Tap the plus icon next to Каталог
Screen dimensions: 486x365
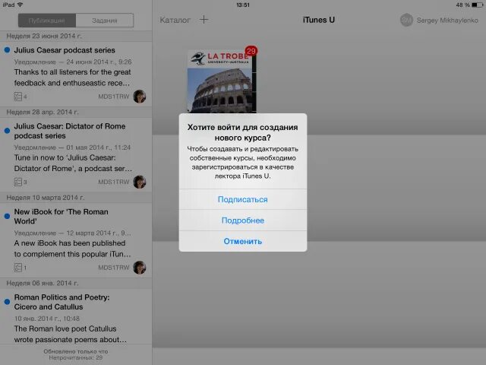coord(204,20)
